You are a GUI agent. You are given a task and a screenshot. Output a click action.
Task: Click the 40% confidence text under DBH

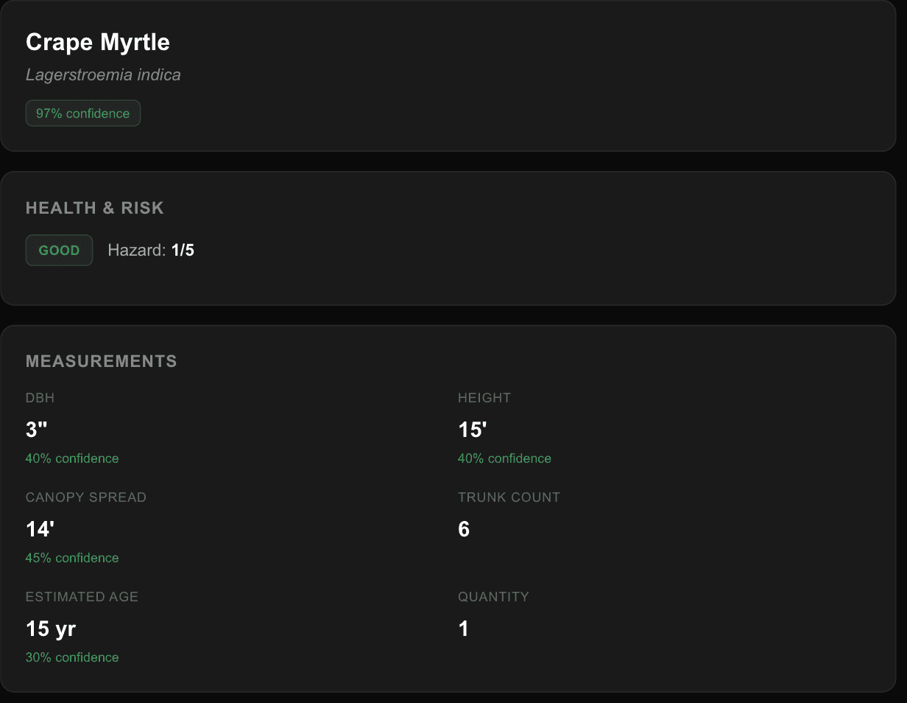coord(72,458)
